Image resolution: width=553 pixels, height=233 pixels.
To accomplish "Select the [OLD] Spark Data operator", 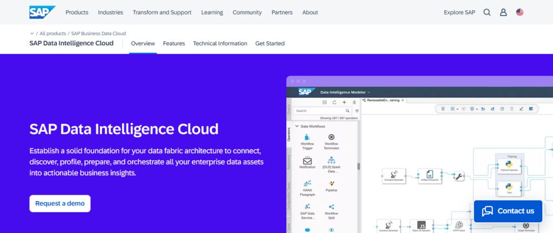I will 331,165.
